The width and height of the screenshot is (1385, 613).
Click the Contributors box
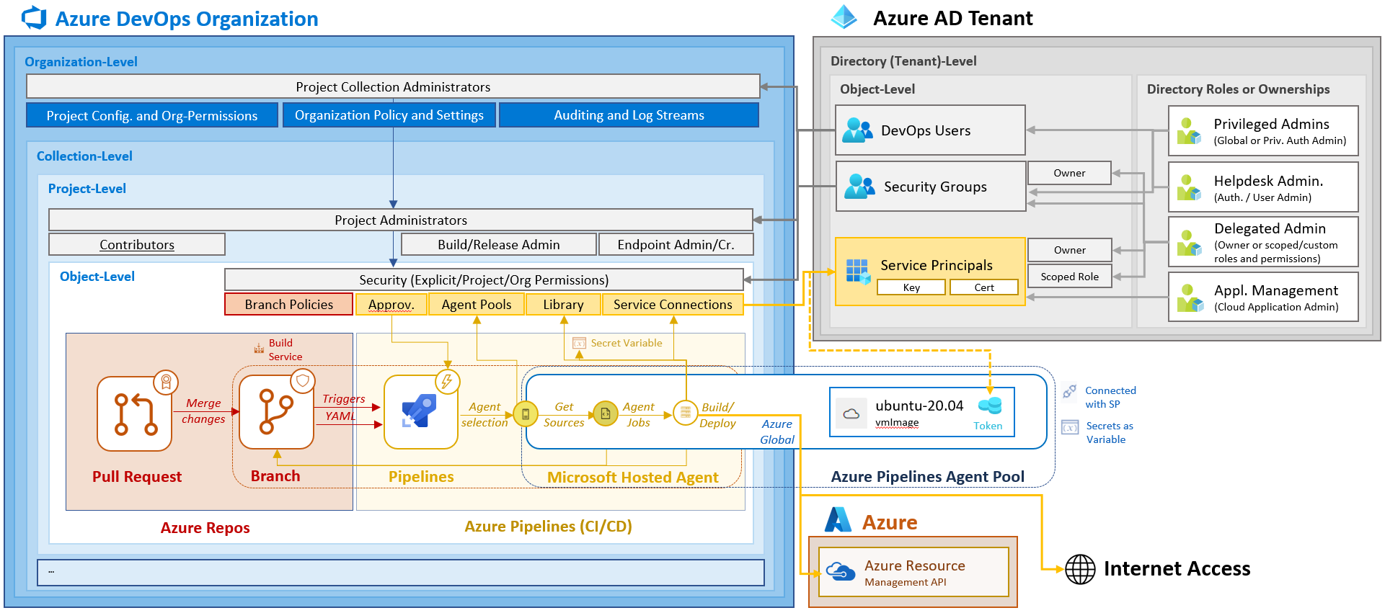pos(137,244)
